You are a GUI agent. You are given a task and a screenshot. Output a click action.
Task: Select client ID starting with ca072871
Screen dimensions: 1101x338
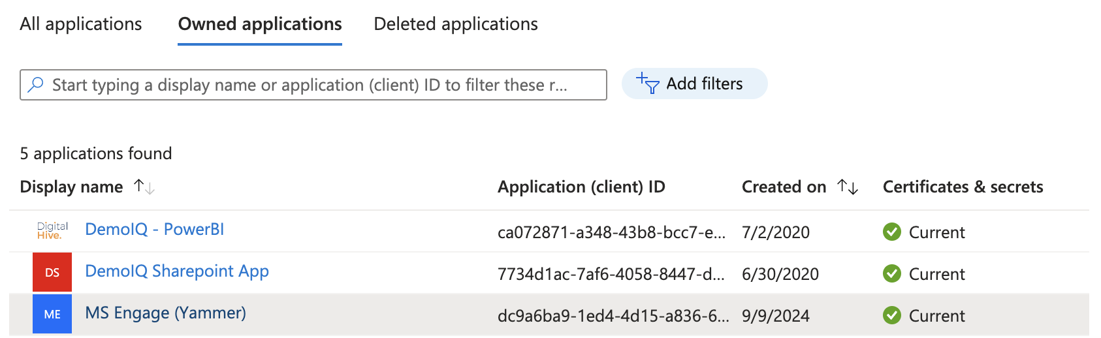point(611,232)
